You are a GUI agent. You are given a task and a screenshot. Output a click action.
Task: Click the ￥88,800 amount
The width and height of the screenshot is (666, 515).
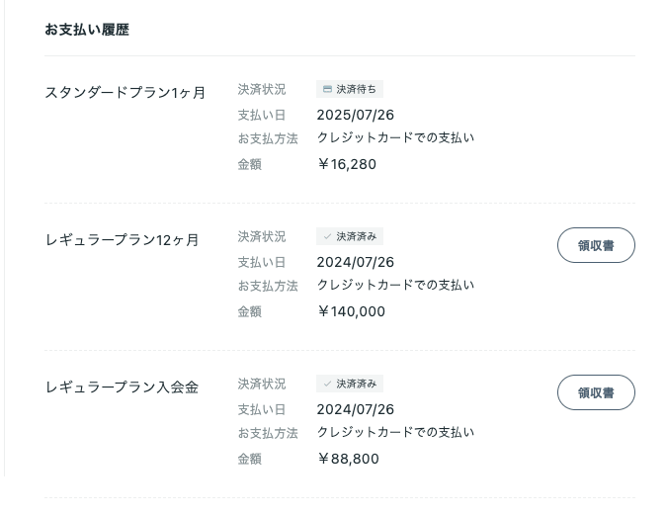[348, 459]
